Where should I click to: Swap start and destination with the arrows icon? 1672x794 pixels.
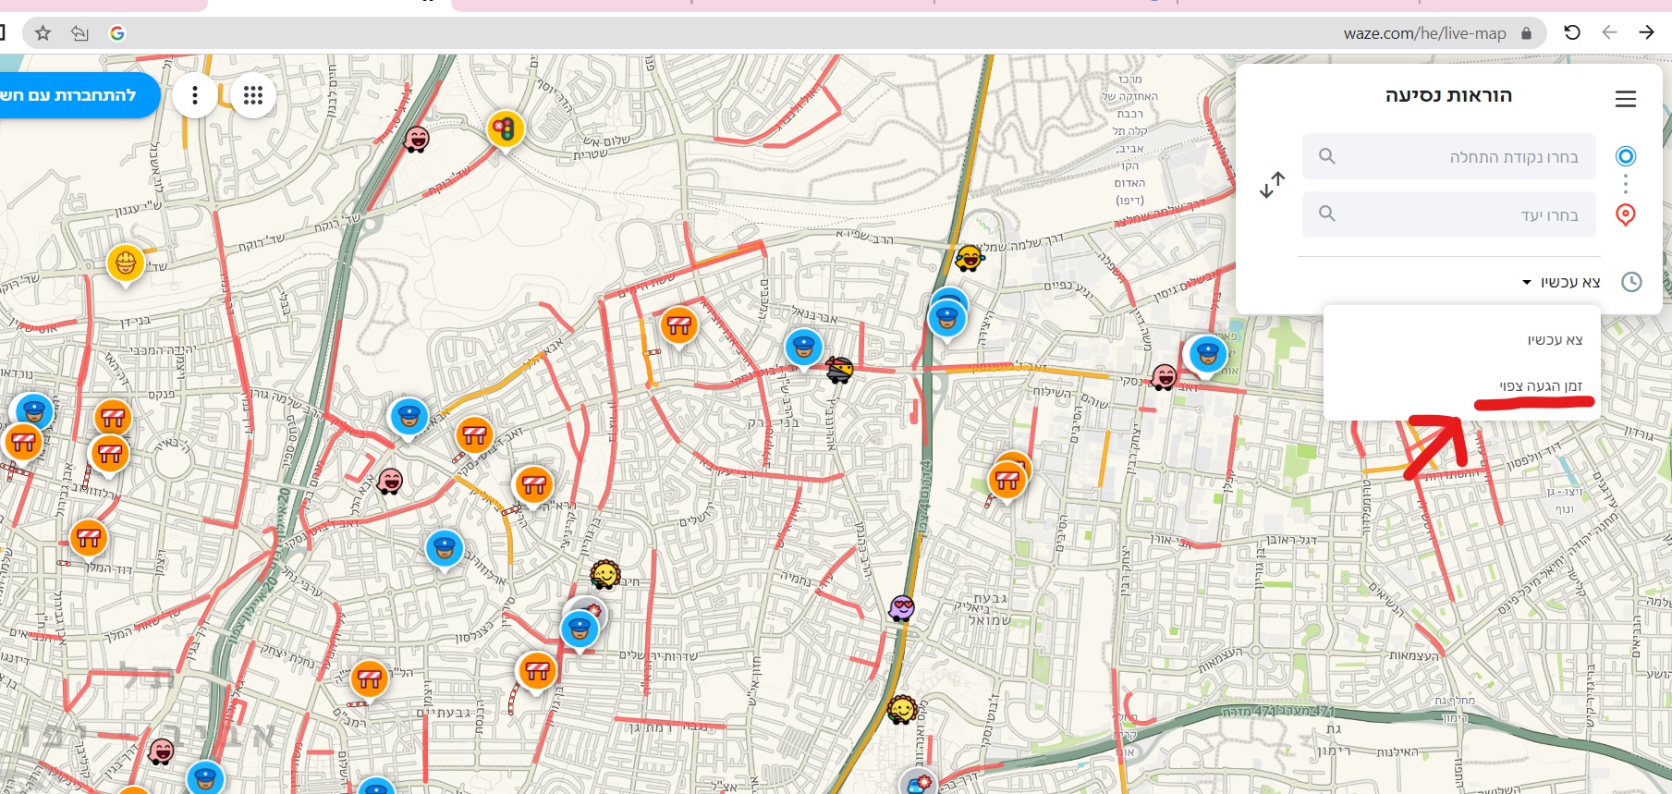point(1272,185)
